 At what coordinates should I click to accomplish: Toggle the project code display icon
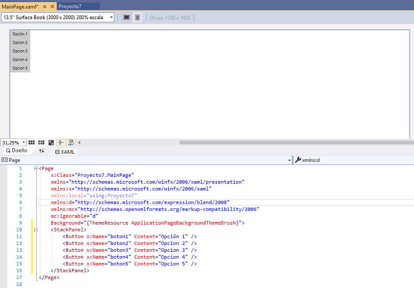pyautogui.click(x=71, y=143)
